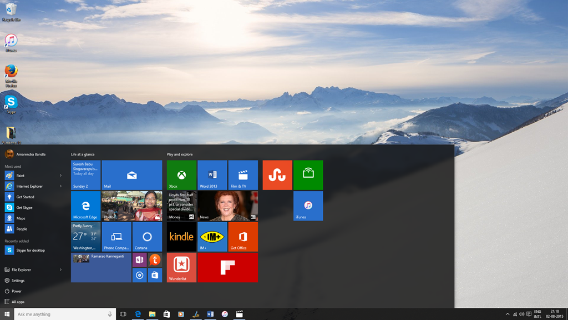Open the Xbox tile
This screenshot has height=320, width=568.
pyautogui.click(x=181, y=175)
